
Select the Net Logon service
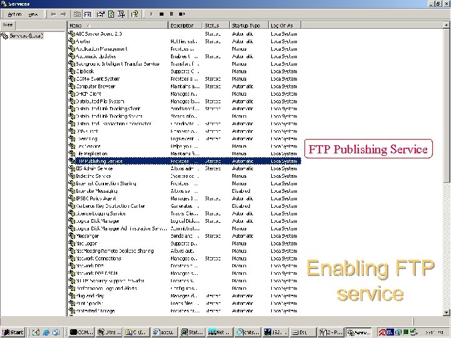pos(185,243)
